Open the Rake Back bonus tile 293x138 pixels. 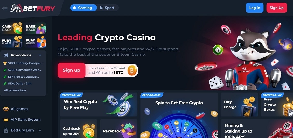pos(35,28)
